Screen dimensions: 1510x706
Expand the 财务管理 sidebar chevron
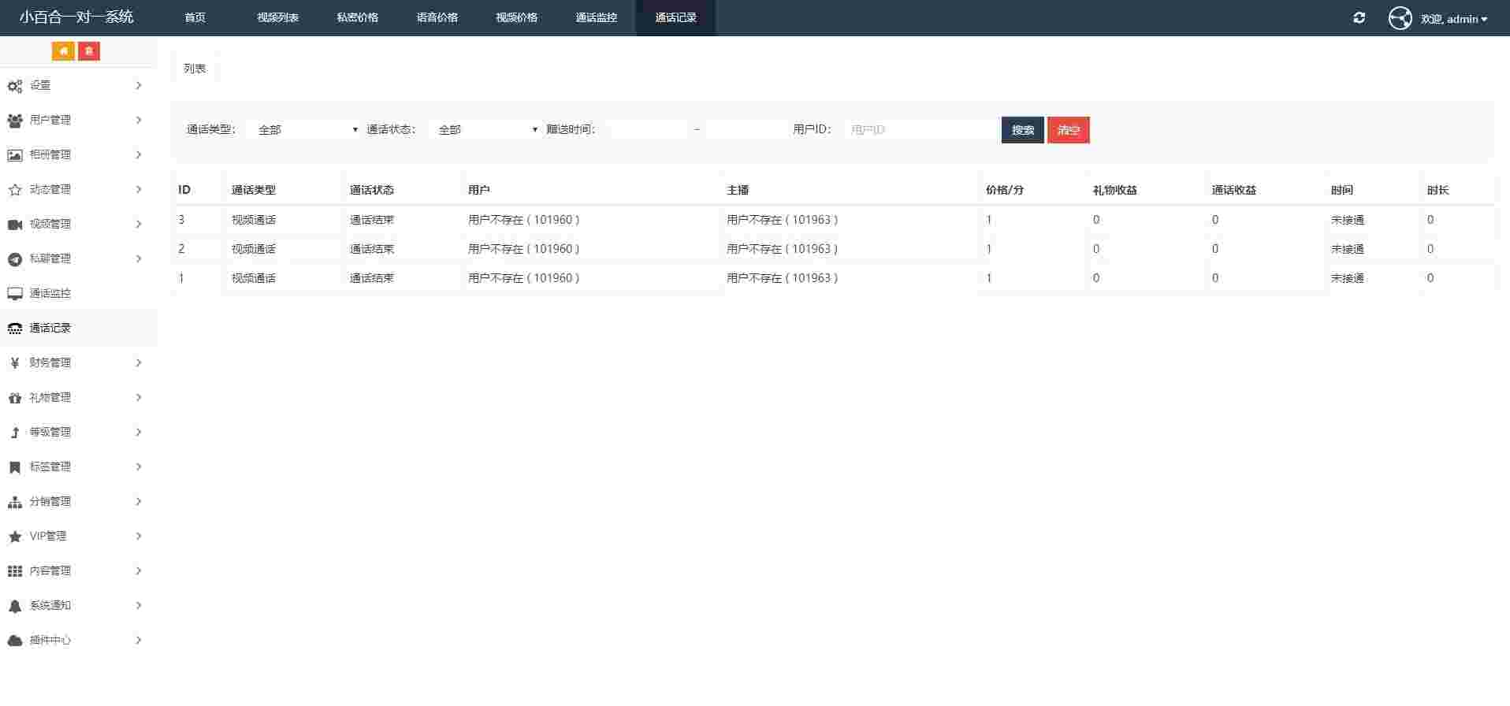tap(139, 362)
